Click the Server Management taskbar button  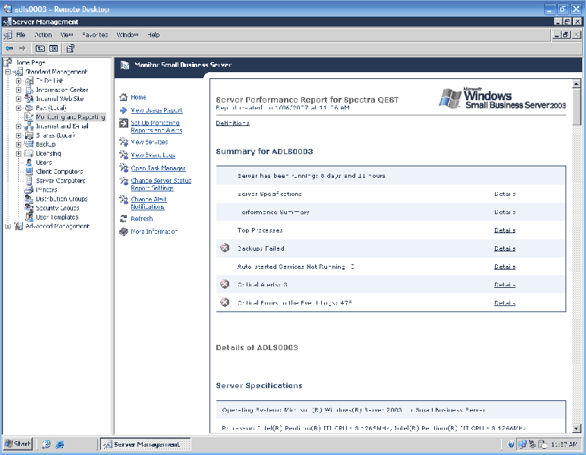click(146, 444)
